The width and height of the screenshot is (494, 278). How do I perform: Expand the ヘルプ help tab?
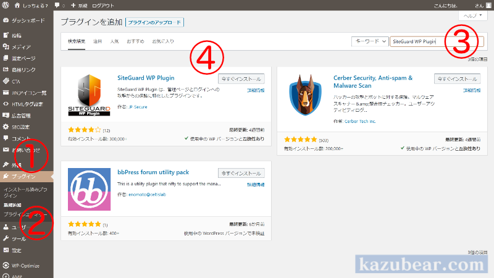(x=472, y=15)
